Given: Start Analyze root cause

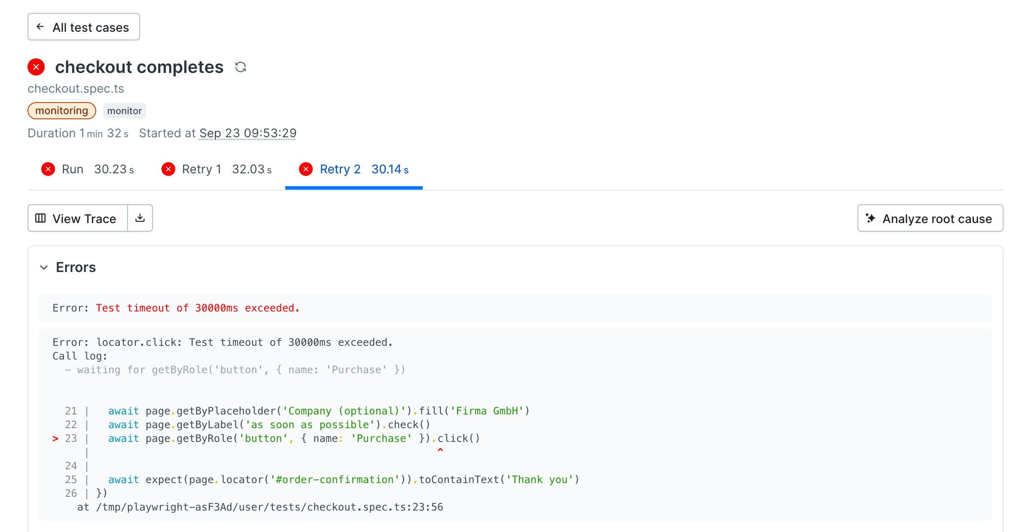Looking at the screenshot, I should (x=930, y=218).
